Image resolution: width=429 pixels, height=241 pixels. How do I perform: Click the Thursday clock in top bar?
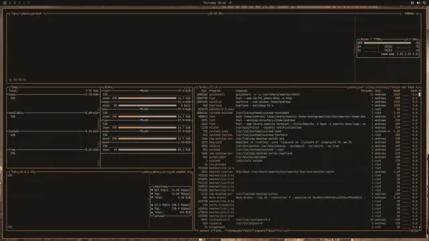click(x=214, y=3)
